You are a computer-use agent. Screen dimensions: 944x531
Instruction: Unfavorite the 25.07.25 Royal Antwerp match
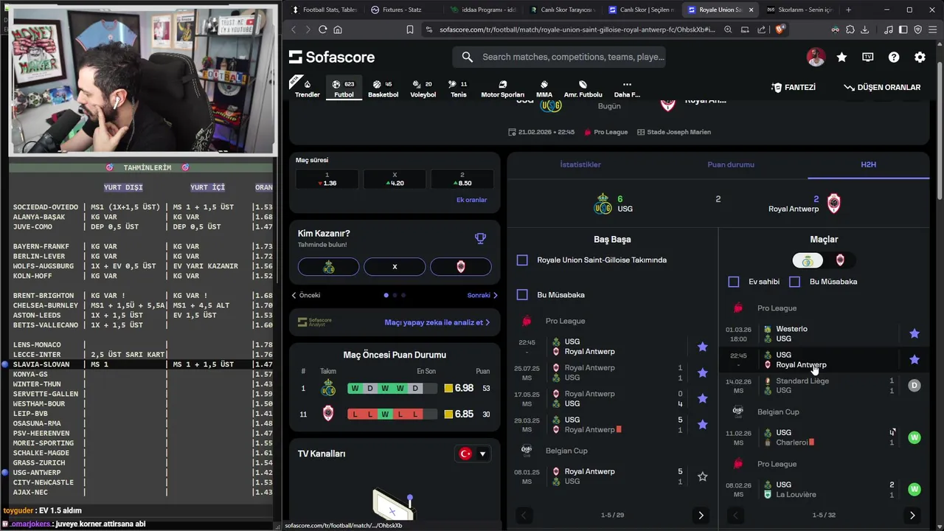tap(702, 372)
